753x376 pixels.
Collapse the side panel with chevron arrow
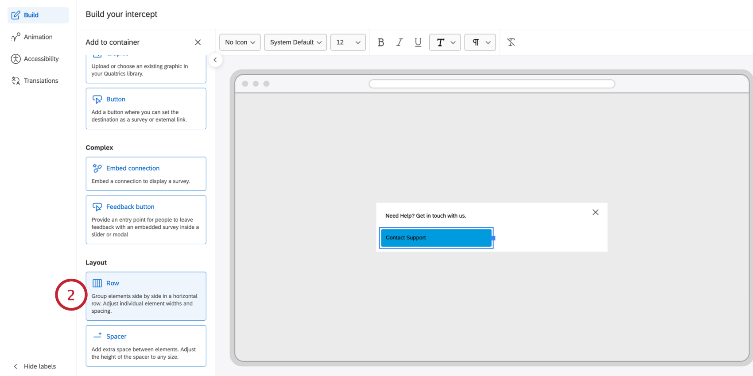coord(215,60)
